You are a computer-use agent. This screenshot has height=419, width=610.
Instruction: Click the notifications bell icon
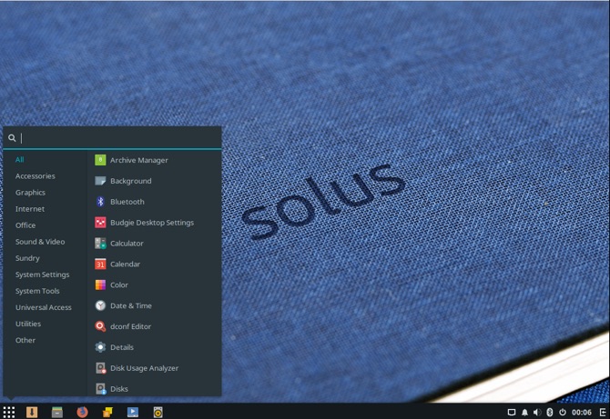click(x=524, y=412)
